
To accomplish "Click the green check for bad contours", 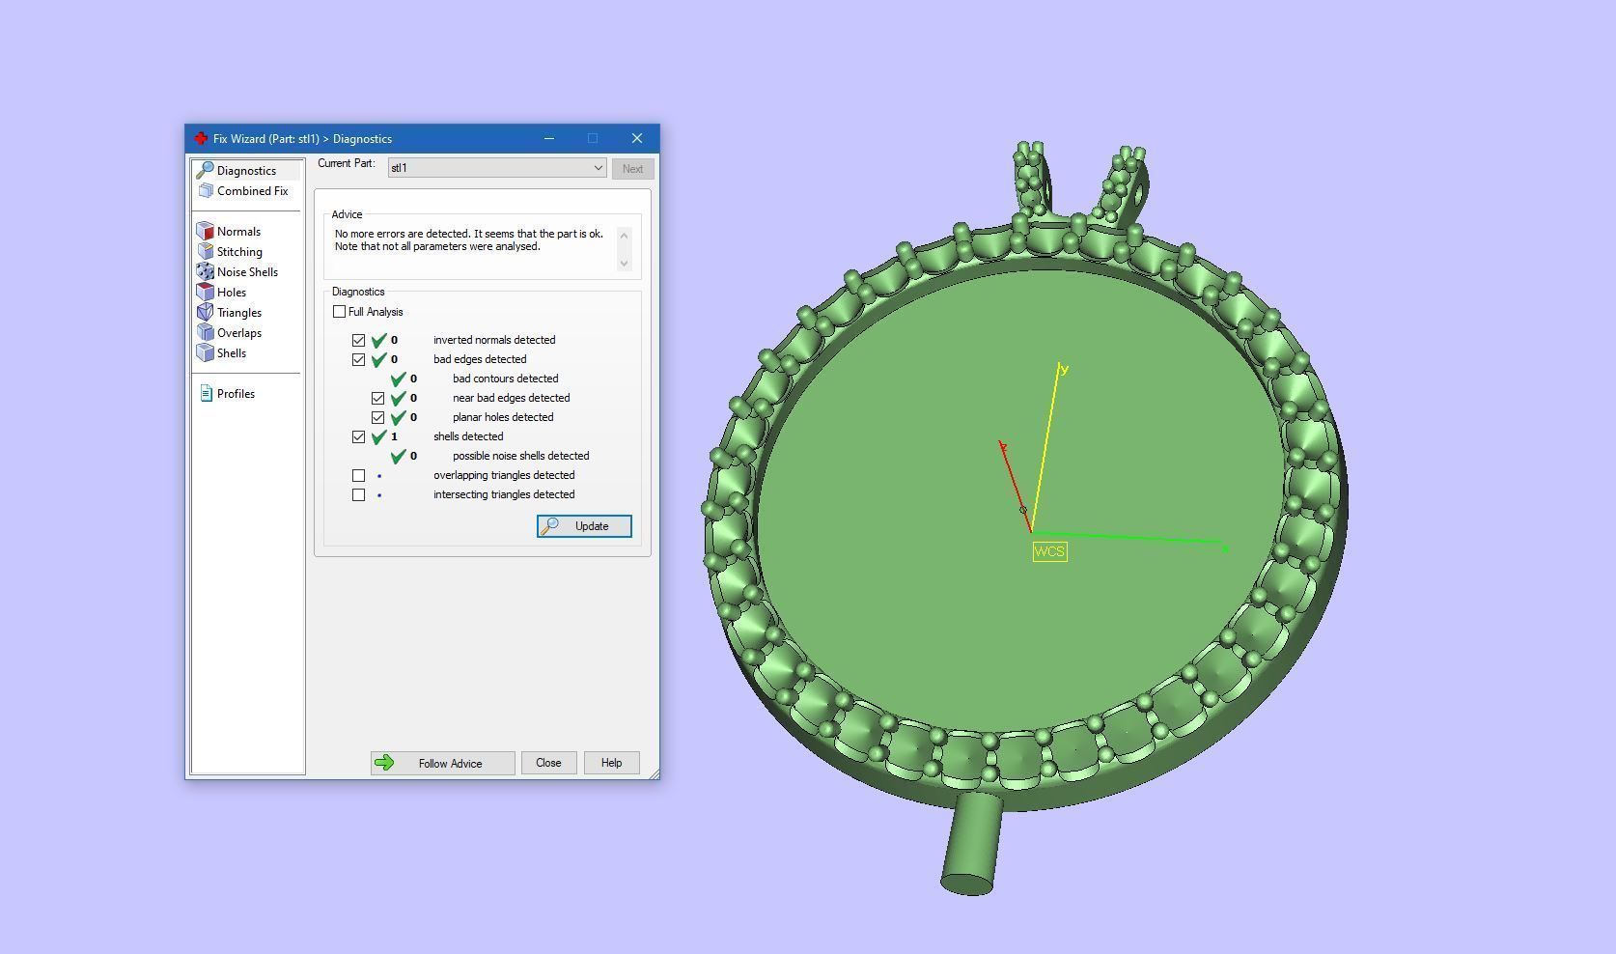I will (x=399, y=379).
